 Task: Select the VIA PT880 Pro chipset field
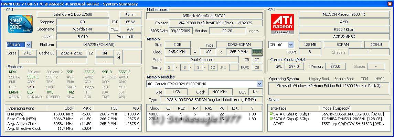(216, 23)
